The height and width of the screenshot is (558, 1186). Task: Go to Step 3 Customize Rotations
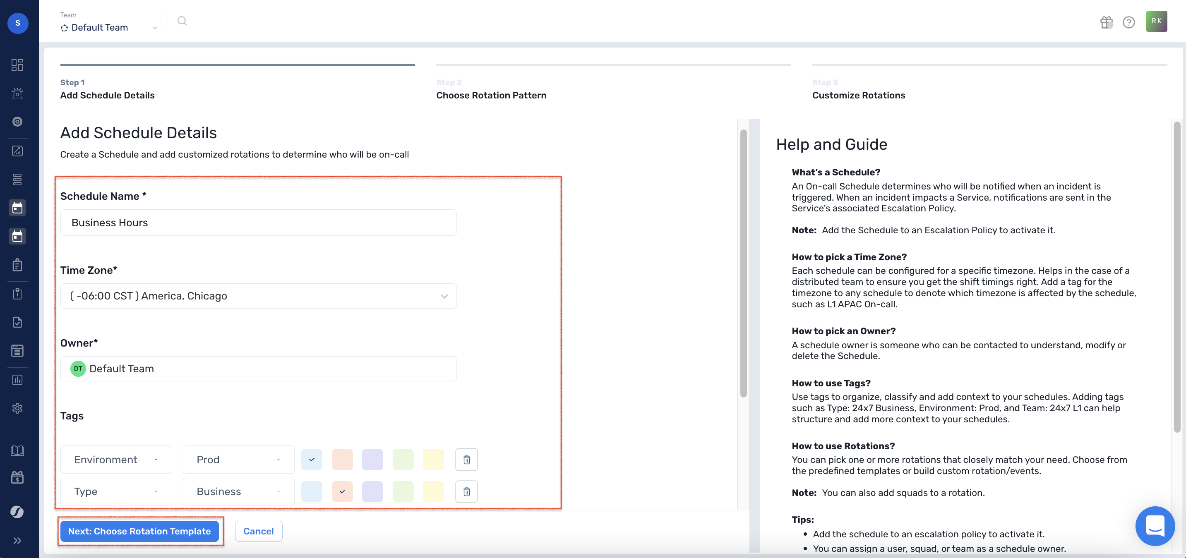click(x=858, y=95)
